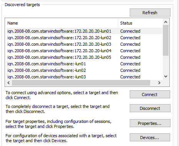The height and width of the screenshot is (146, 179).
Task: Click the Disconnect button
Action: point(150,108)
